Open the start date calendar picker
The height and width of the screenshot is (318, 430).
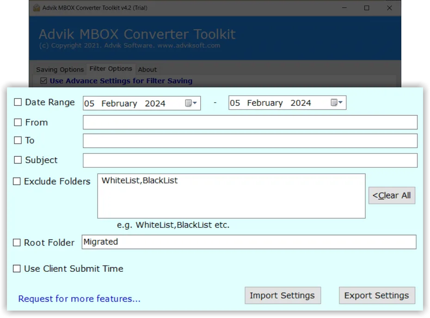point(191,103)
